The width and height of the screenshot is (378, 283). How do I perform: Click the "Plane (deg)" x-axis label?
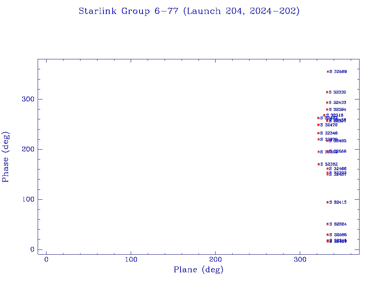199,269
